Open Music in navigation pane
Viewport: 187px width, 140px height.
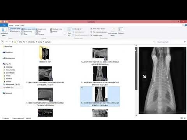tap(7, 76)
